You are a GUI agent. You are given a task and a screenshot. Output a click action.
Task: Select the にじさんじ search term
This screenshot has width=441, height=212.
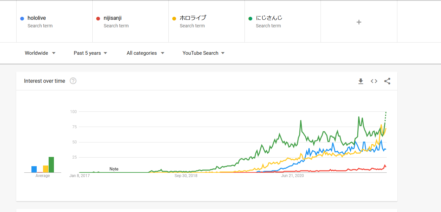pos(269,18)
